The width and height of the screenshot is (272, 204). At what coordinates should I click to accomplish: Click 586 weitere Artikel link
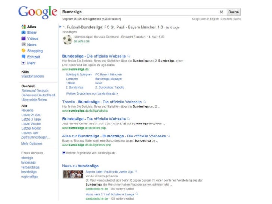[x=122, y=189]
